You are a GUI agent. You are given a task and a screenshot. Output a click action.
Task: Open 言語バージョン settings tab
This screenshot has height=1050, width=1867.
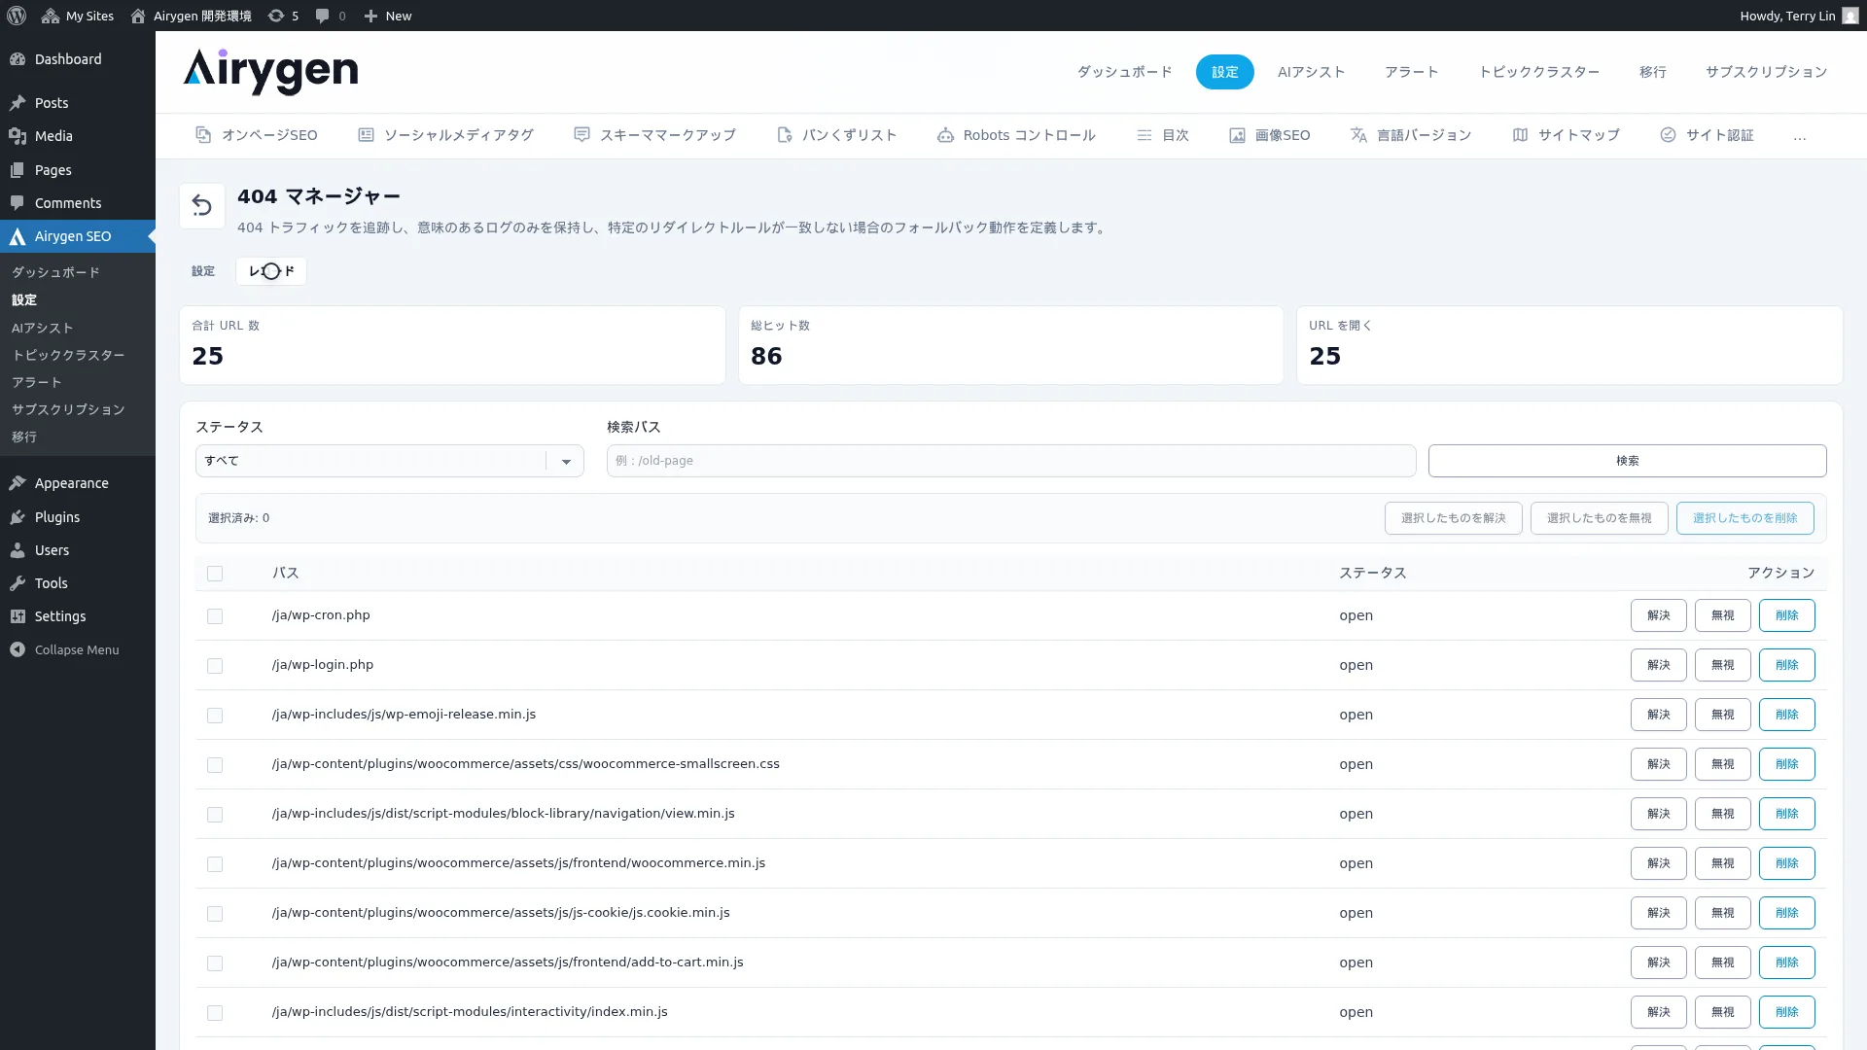point(1411,135)
